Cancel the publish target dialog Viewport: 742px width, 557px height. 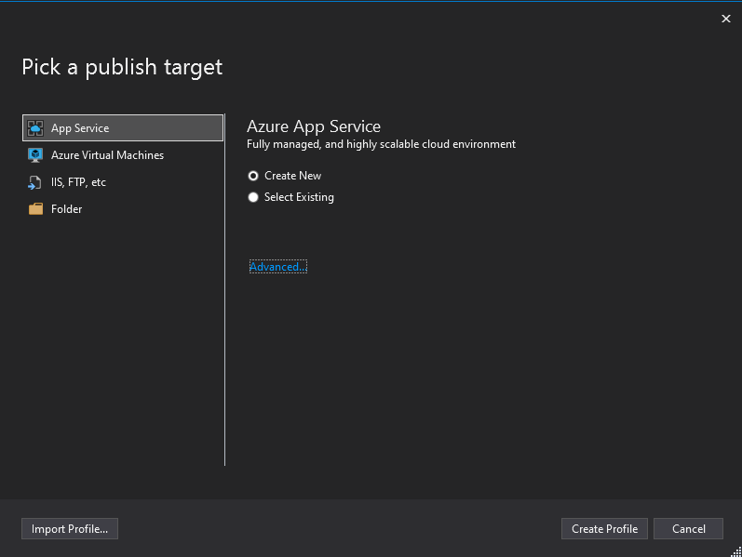pos(688,529)
